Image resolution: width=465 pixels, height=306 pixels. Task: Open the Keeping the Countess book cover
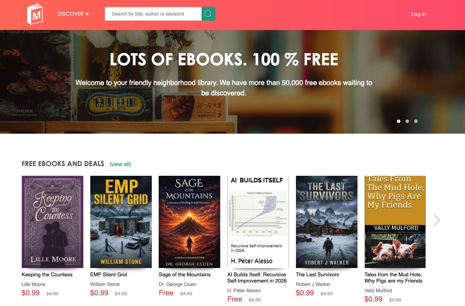click(x=52, y=222)
